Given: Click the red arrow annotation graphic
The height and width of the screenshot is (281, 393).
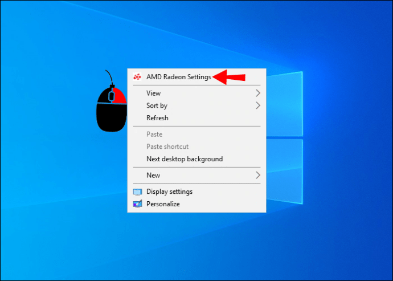Looking at the screenshot, I should [228, 77].
